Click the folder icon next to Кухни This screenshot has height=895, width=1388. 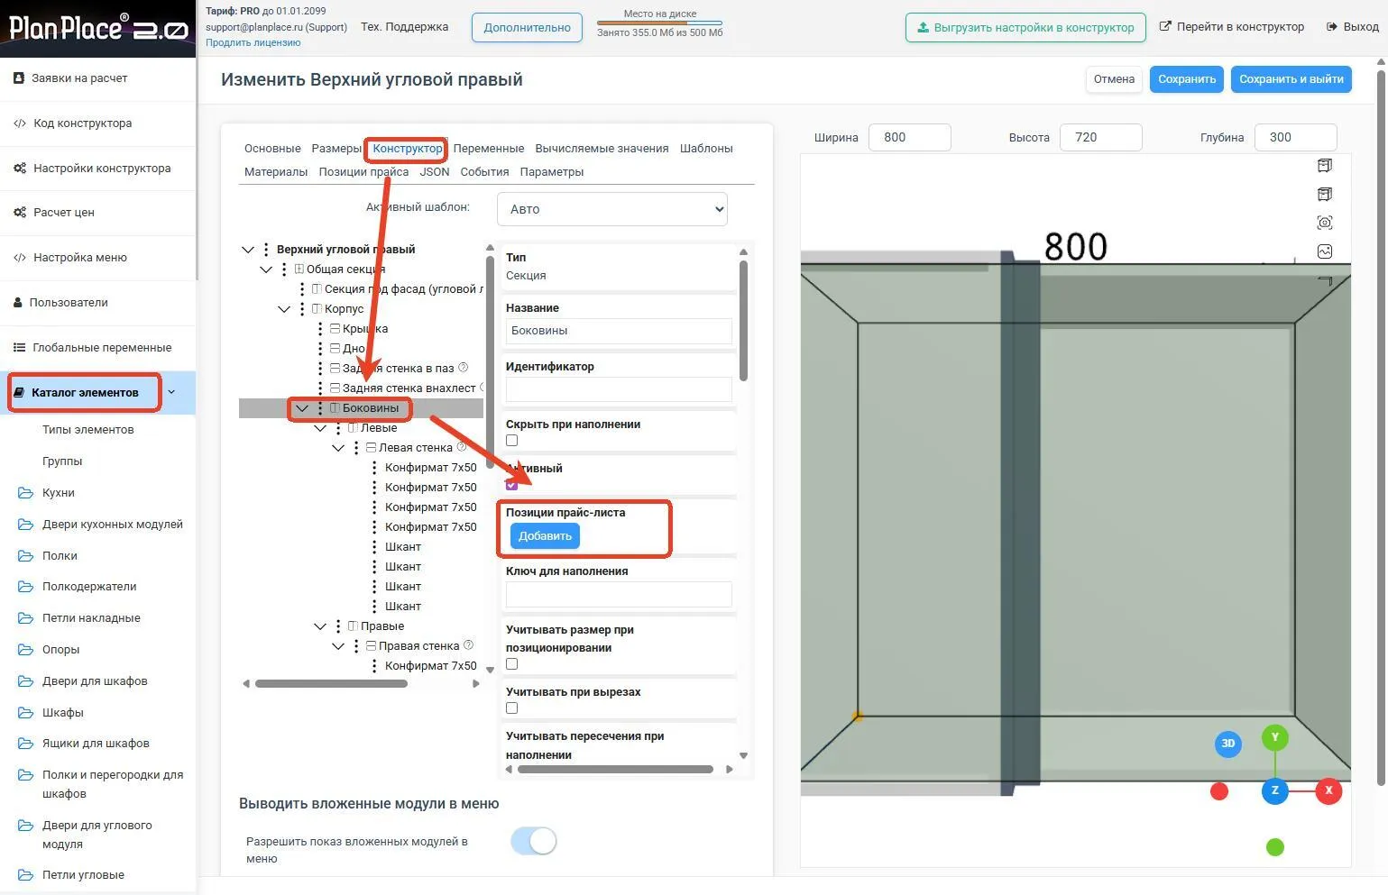(25, 493)
